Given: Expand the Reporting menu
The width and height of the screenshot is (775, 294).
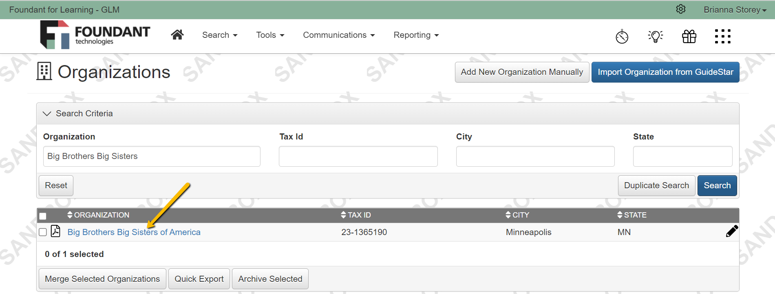Looking at the screenshot, I should [x=416, y=35].
